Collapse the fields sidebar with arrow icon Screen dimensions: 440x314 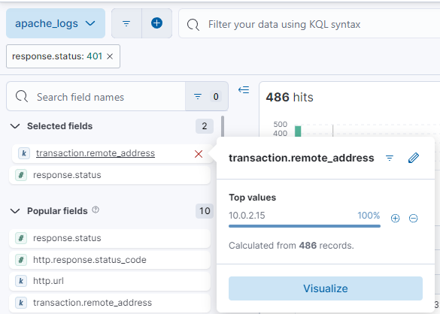click(x=244, y=89)
